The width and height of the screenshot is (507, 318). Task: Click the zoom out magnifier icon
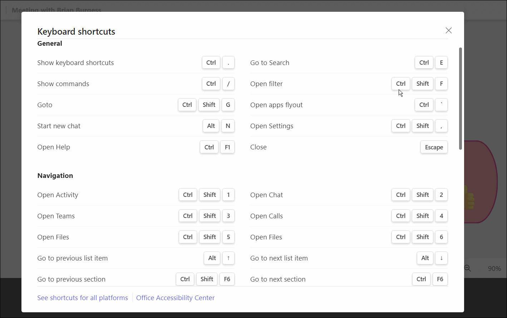click(x=467, y=268)
